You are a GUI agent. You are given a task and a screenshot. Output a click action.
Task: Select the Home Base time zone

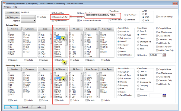[110, 20]
